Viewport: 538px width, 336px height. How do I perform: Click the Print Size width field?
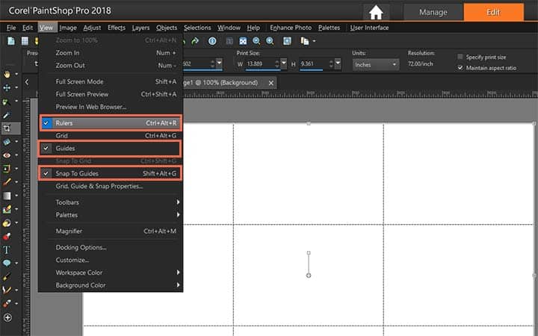(260, 63)
